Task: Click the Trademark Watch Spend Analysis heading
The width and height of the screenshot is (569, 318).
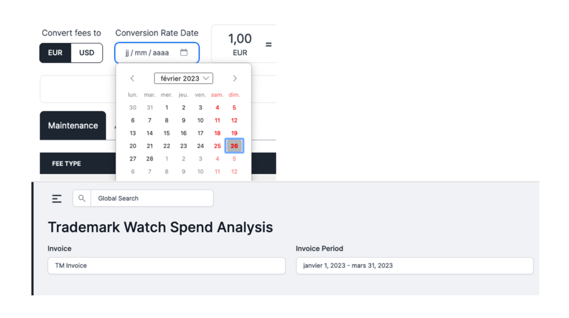Action: point(161,228)
